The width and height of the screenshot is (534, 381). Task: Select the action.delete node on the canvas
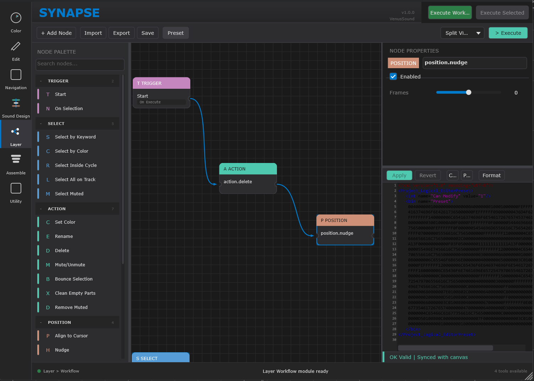tap(248, 178)
